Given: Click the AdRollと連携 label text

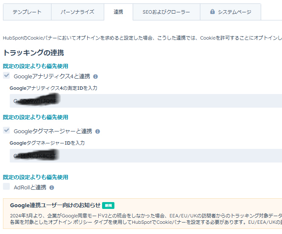Looking at the screenshot, I should tap(30, 188).
